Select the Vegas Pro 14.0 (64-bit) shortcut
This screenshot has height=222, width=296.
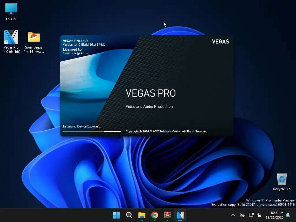11,42
